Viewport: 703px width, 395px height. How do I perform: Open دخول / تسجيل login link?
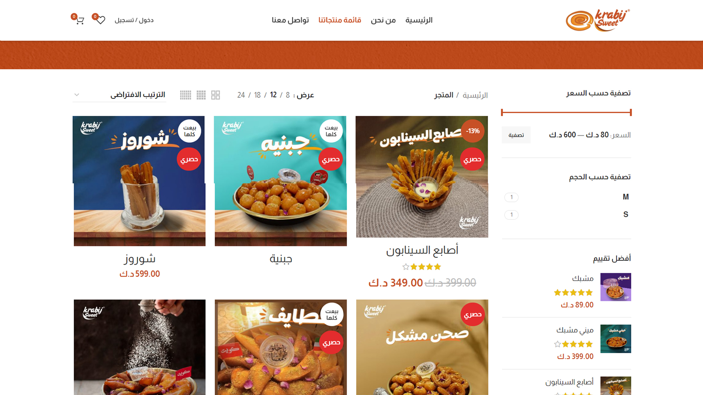[134, 20]
